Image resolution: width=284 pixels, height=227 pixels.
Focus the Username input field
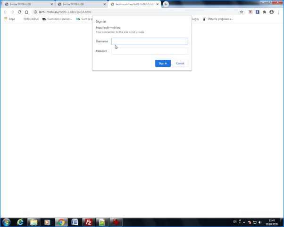[150, 41]
